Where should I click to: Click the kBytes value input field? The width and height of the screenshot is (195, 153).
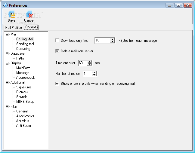[103, 41]
